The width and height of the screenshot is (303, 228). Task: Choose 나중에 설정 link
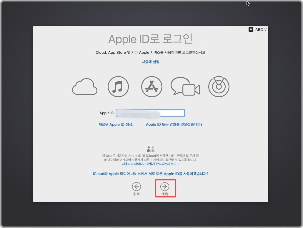point(150,62)
